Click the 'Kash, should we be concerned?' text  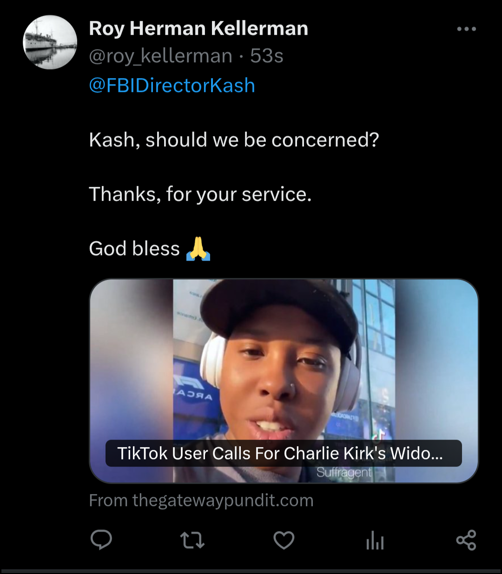coord(234,140)
